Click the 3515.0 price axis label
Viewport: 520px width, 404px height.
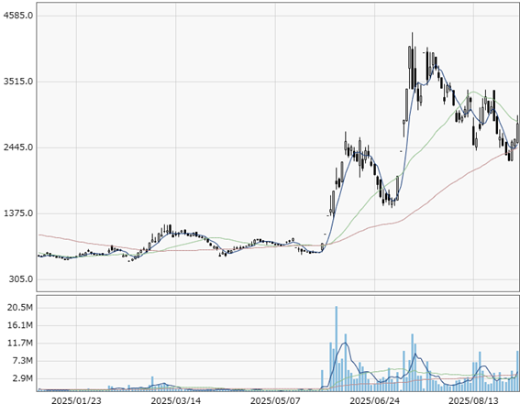click(18, 82)
